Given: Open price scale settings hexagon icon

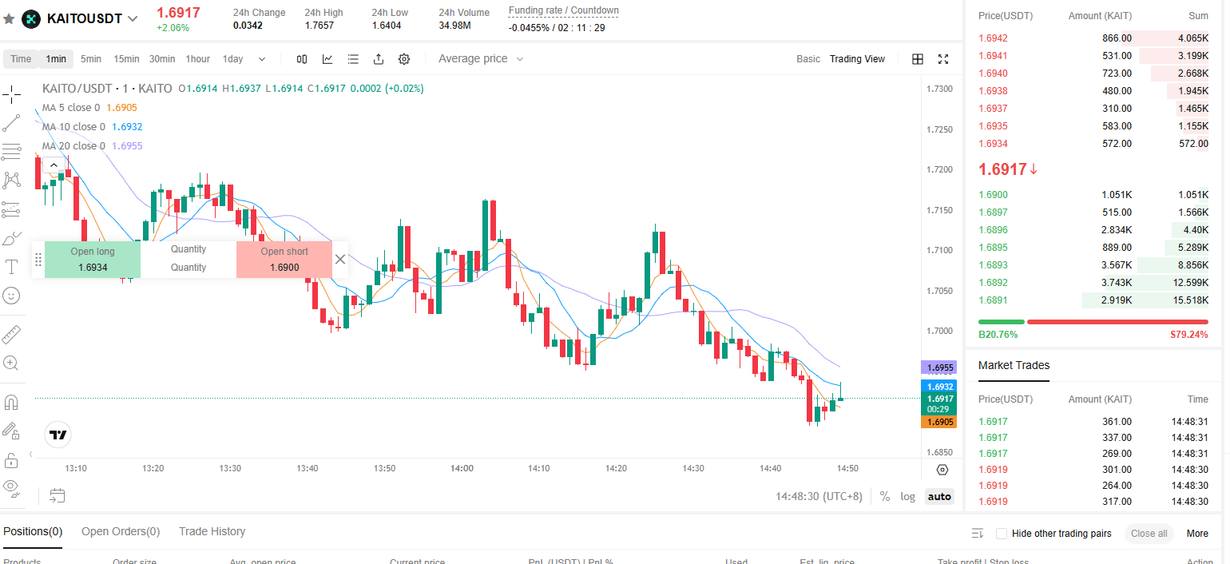Looking at the screenshot, I should pyautogui.click(x=942, y=470).
